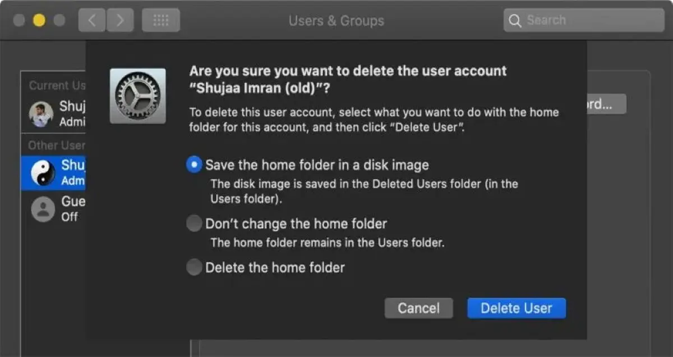673x357 pixels.
Task: Click the current user's photo avatar
Action: [41, 114]
